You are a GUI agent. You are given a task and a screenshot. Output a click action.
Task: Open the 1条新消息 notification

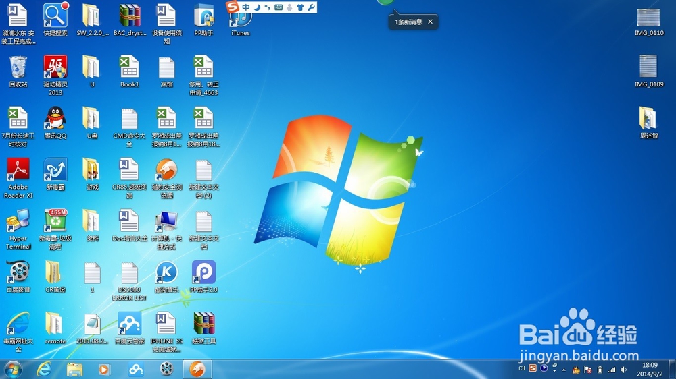point(408,22)
